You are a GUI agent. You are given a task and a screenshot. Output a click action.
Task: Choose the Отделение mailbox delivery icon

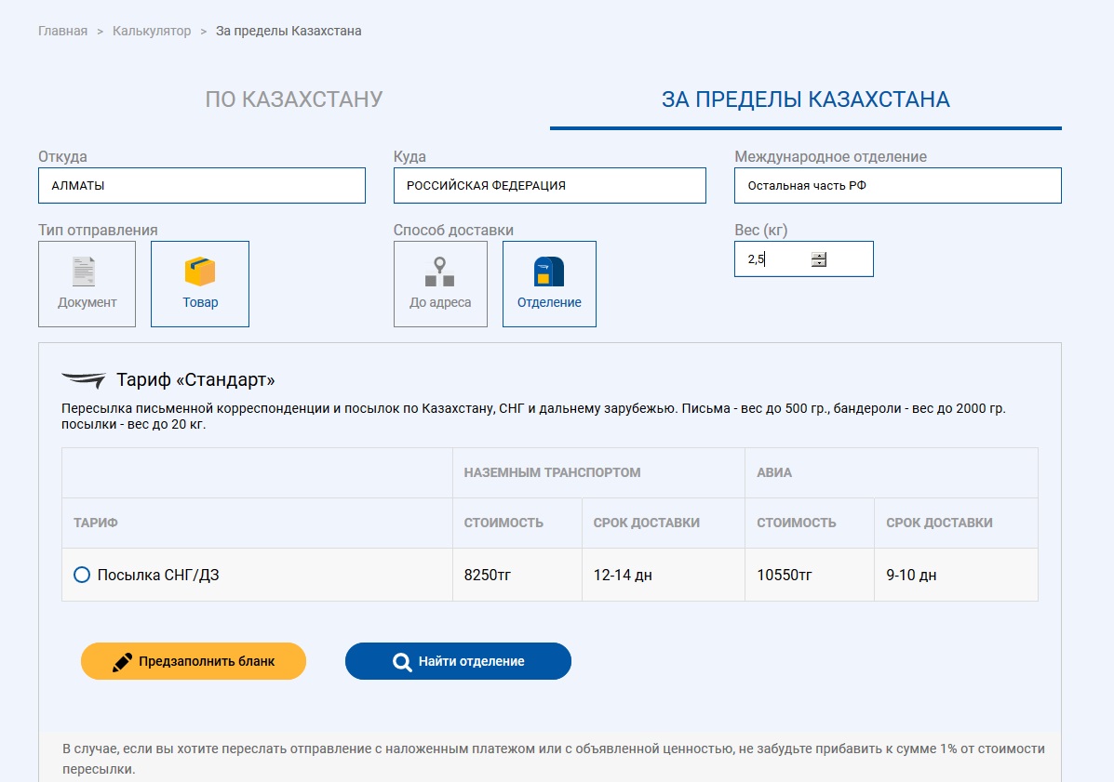coord(549,272)
